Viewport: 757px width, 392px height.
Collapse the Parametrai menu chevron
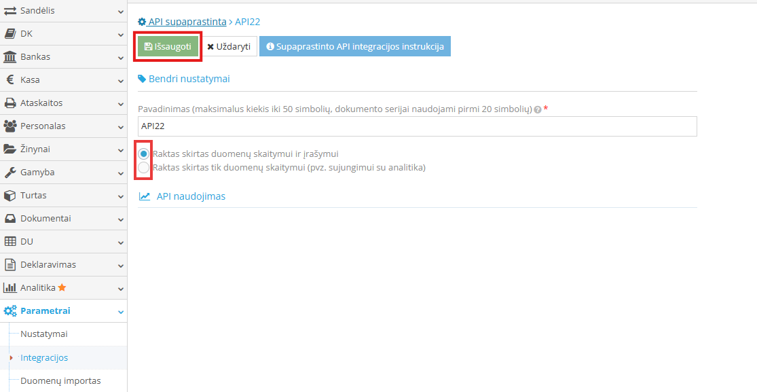(x=120, y=312)
